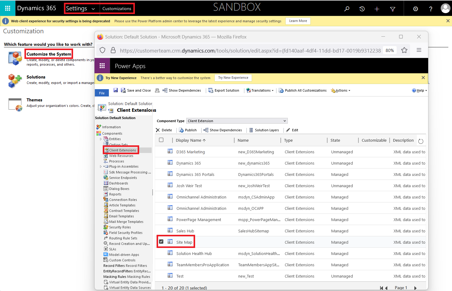
Task: Click Edit in the grid toolbar
Action: click(x=292, y=130)
